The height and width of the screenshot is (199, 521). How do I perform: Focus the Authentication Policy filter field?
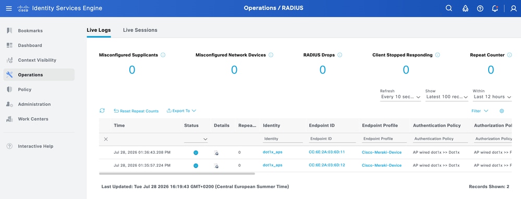point(440,139)
